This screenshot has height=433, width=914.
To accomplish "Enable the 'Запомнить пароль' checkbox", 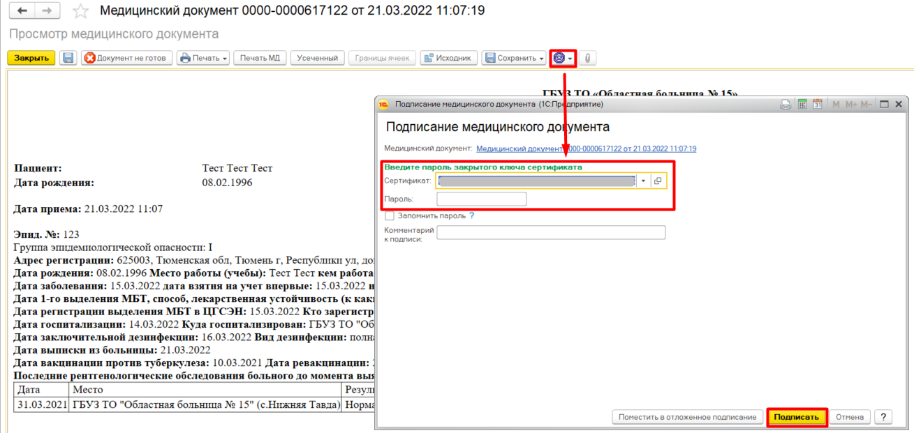I will [x=390, y=216].
